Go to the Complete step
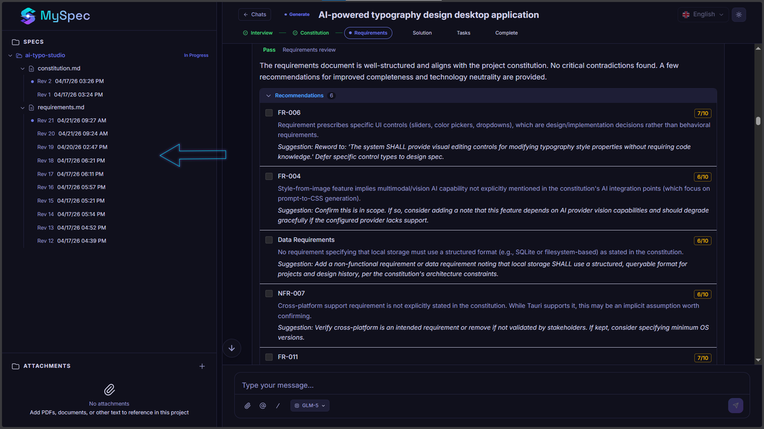This screenshot has height=429, width=764. pyautogui.click(x=507, y=33)
